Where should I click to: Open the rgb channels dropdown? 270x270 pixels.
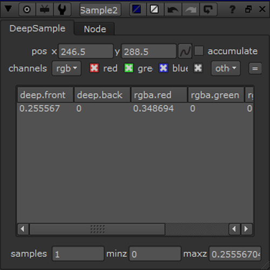coord(66,68)
